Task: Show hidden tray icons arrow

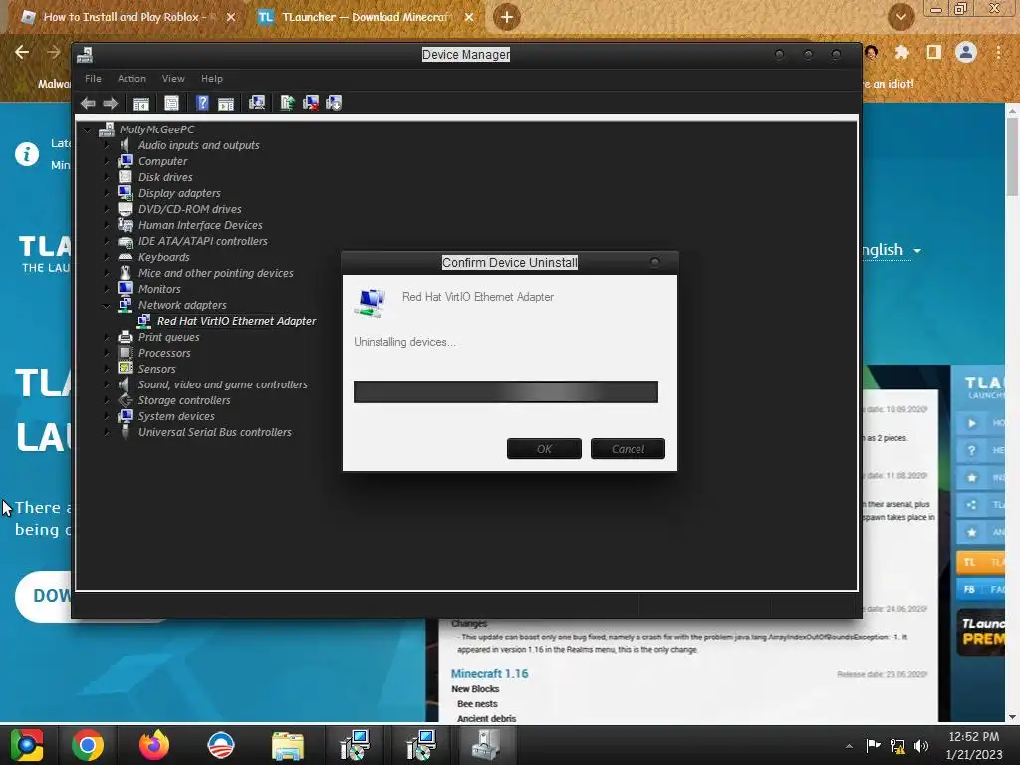Action: point(849,746)
